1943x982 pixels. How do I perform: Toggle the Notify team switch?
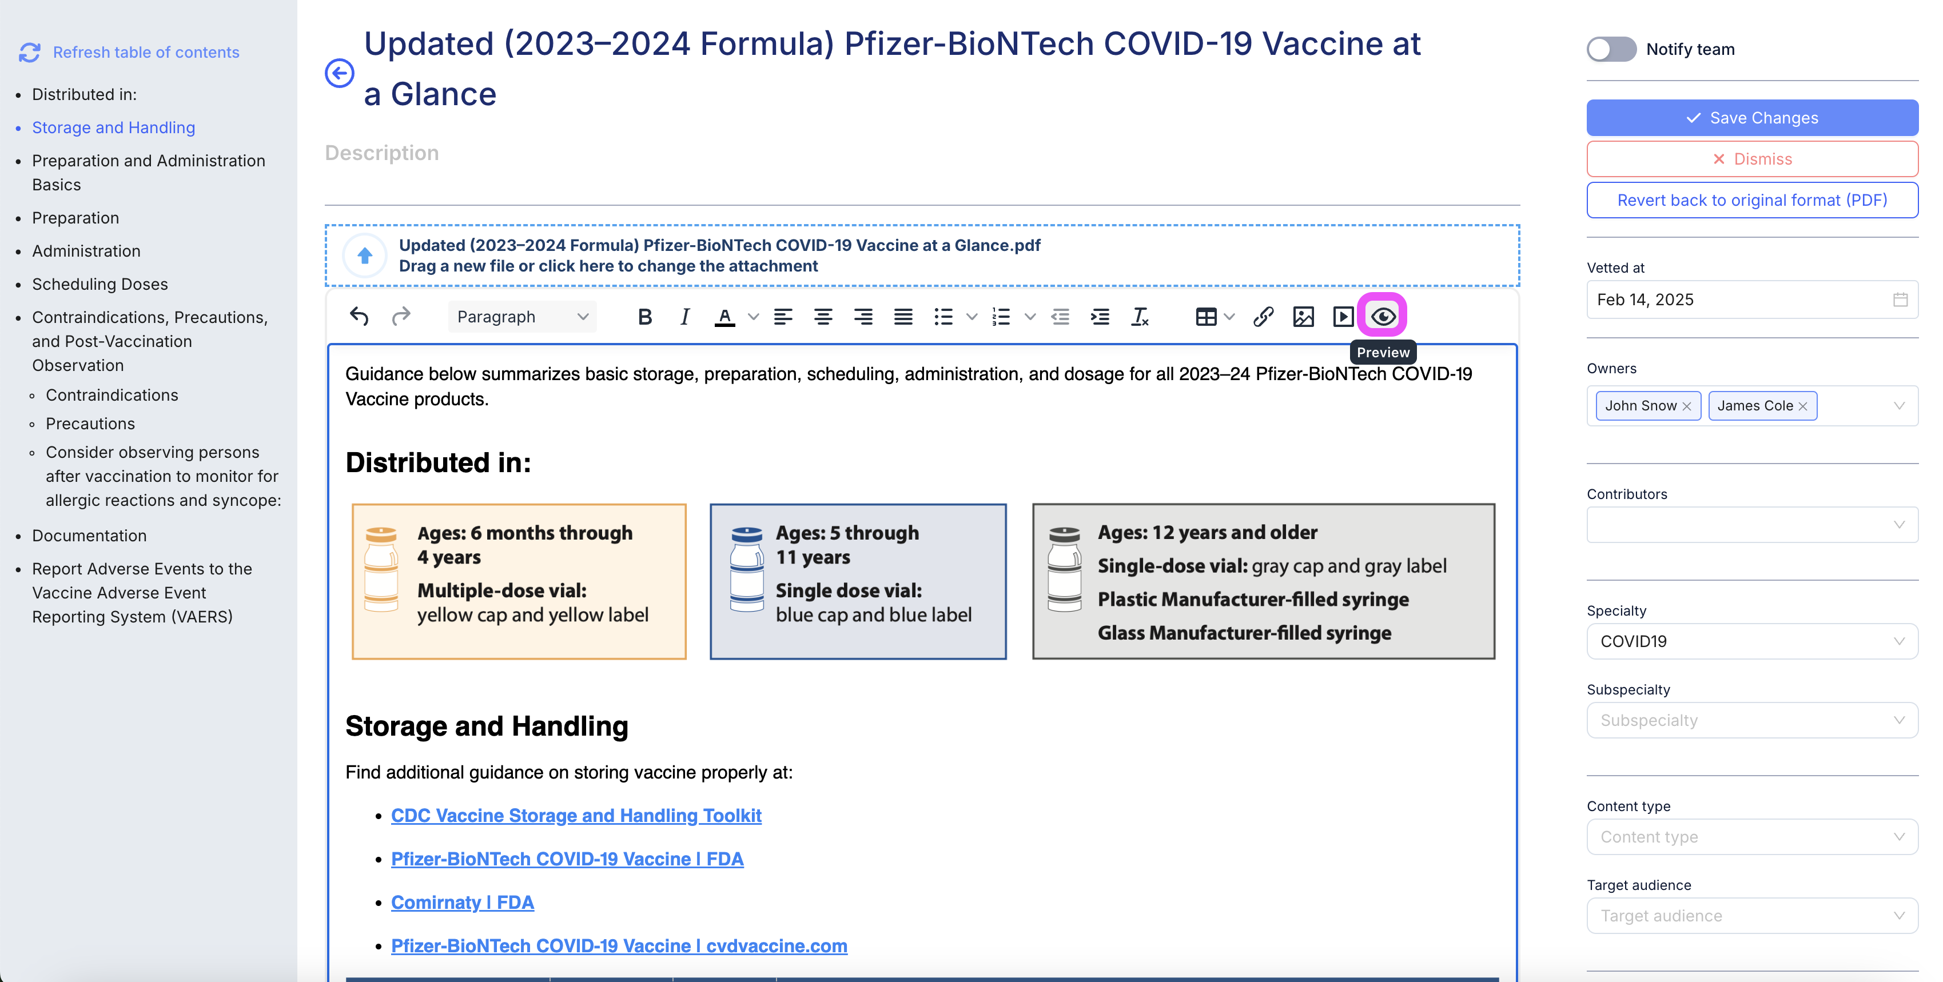pos(1611,49)
